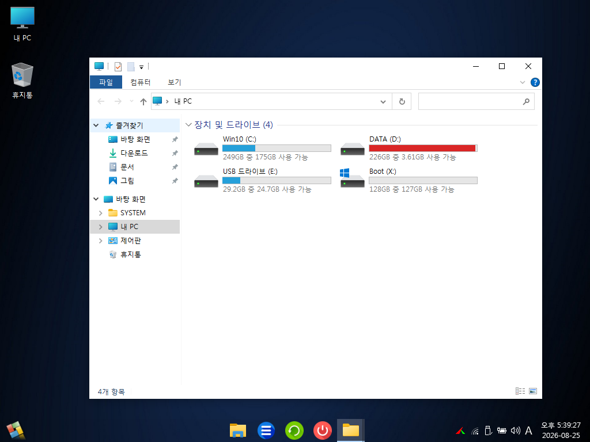Toggle the IME A input indicator
Viewport: 590px width, 442px height.
coord(528,430)
